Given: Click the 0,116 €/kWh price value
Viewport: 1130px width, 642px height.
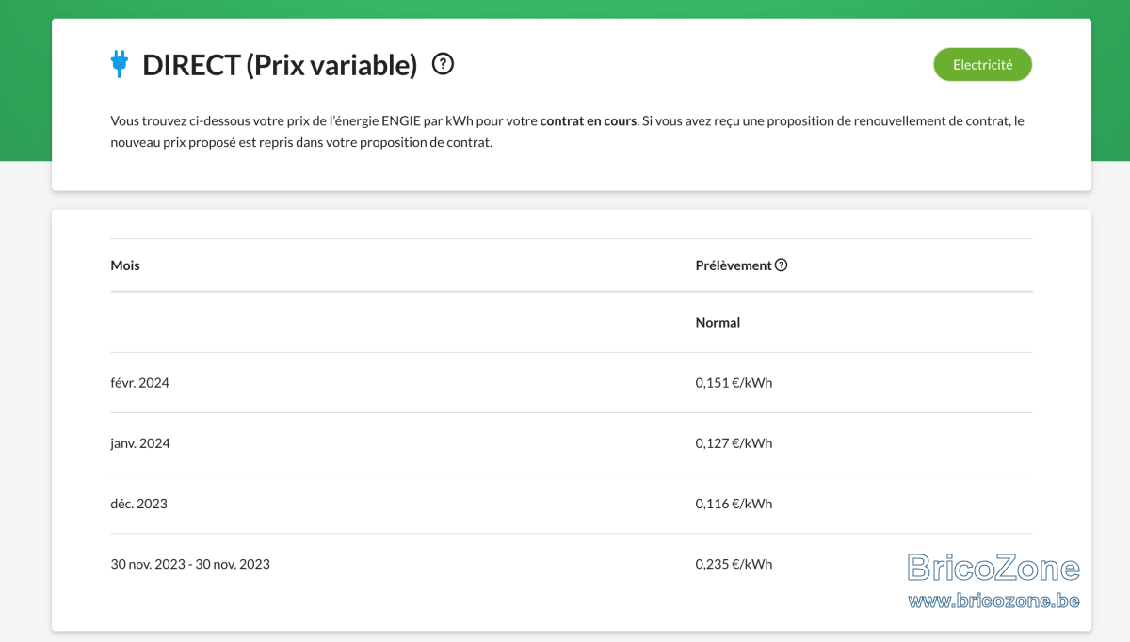Looking at the screenshot, I should coord(734,504).
